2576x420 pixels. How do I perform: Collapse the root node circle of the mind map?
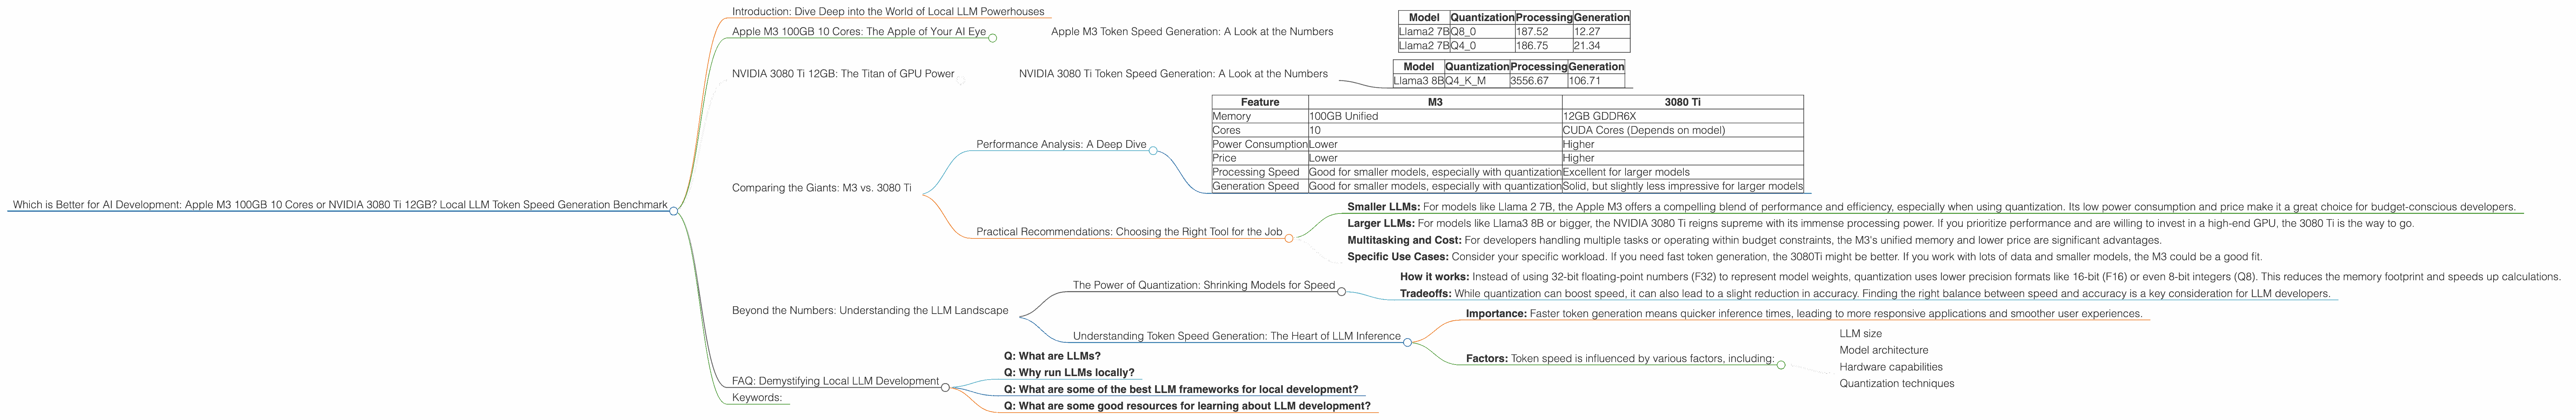pyautogui.click(x=674, y=211)
